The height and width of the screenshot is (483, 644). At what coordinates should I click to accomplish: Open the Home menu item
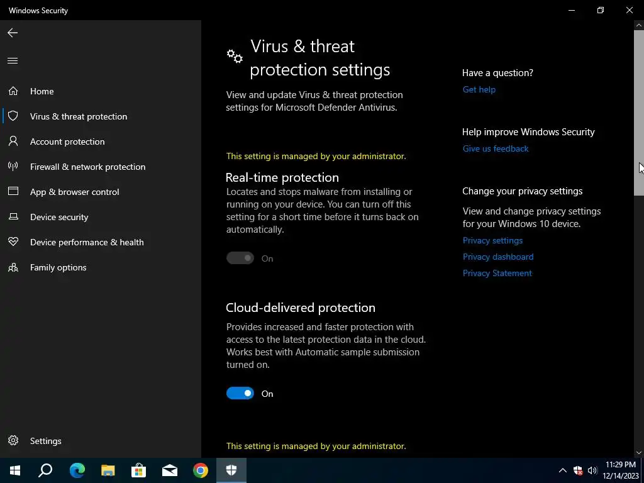pyautogui.click(x=42, y=91)
